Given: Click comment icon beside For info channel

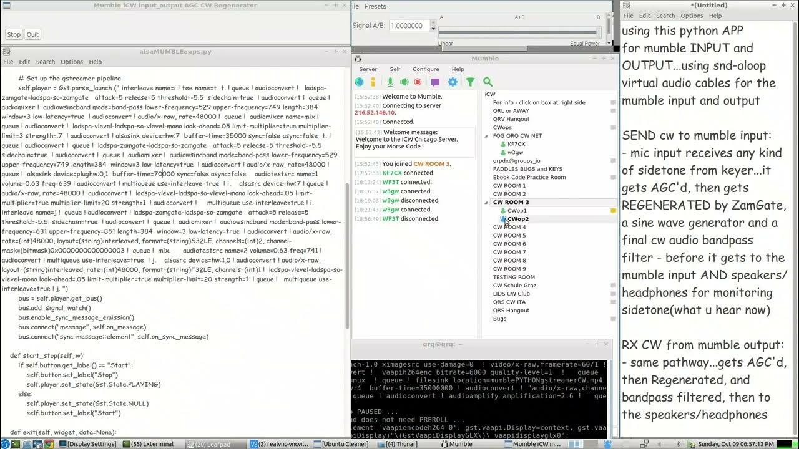Looking at the screenshot, I should [613, 102].
